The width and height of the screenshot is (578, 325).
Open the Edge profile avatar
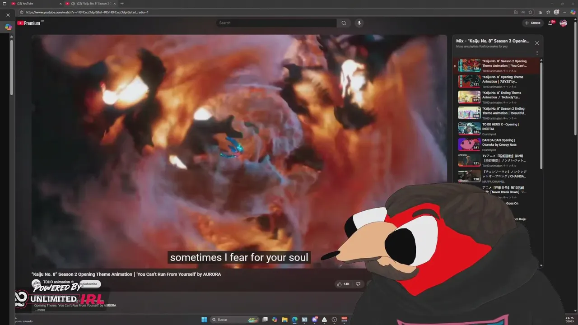pyautogui.click(x=556, y=12)
